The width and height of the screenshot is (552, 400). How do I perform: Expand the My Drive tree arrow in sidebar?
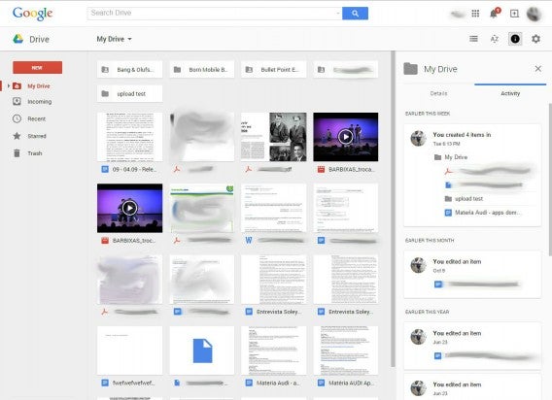pyautogui.click(x=9, y=85)
